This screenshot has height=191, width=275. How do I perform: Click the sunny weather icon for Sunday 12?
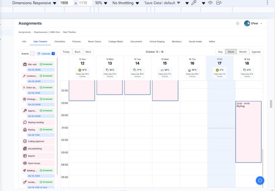[80, 70]
